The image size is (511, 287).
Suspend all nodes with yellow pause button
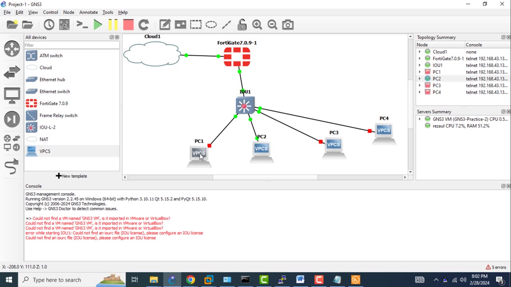113,25
